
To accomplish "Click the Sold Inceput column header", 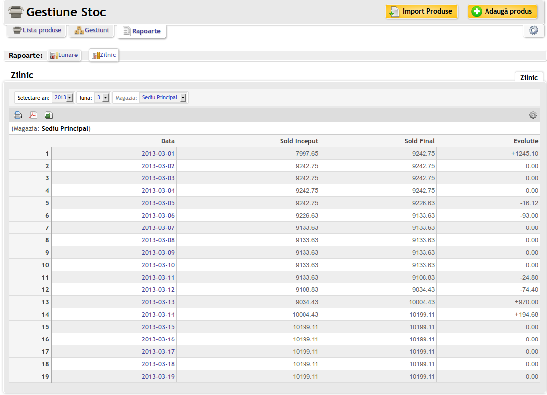I will point(299,141).
